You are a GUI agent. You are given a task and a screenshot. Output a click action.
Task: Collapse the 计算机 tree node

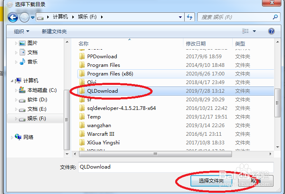[x=12, y=81]
